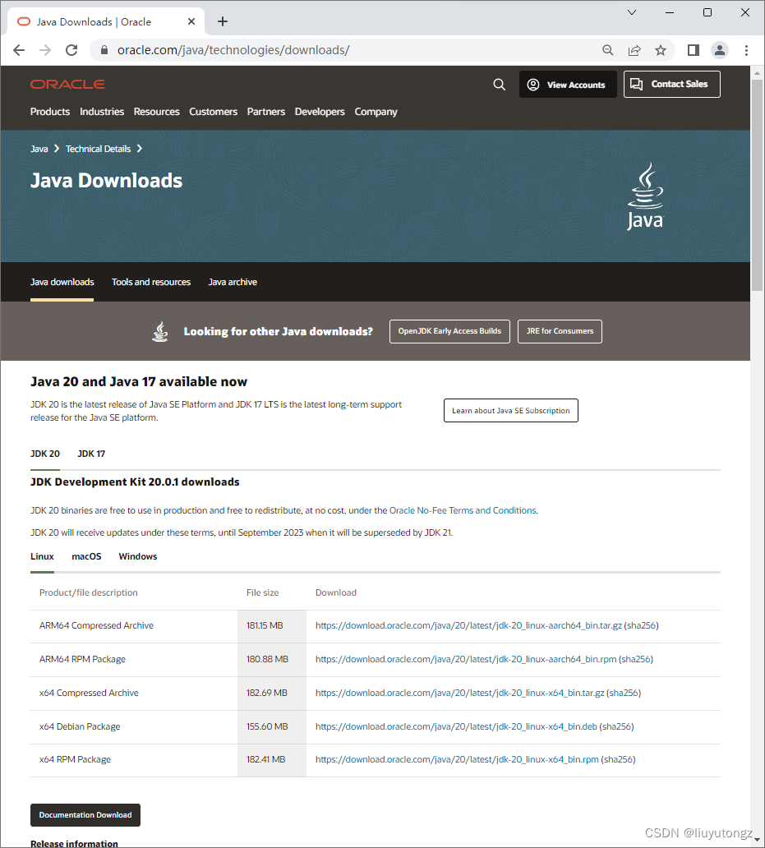Image resolution: width=765 pixels, height=848 pixels.
Task: Download the linux-x64_bin.deb package link
Action: tap(456, 726)
